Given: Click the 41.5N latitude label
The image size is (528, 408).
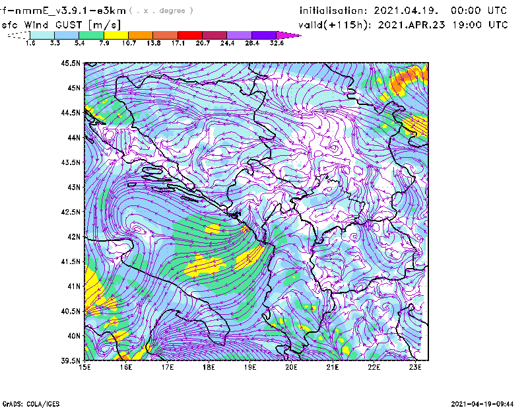Looking at the screenshot, I should coord(71,261).
